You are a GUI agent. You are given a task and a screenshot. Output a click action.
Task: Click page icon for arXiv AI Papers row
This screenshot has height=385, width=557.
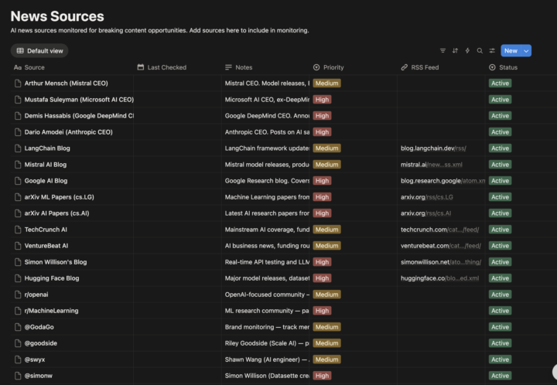pyautogui.click(x=18, y=213)
